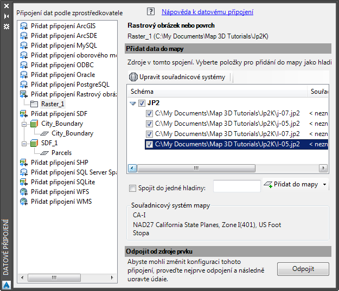Viewport: 339px width, 291px height.
Task: Click the auto-hide palette icon
Action: (7, 16)
